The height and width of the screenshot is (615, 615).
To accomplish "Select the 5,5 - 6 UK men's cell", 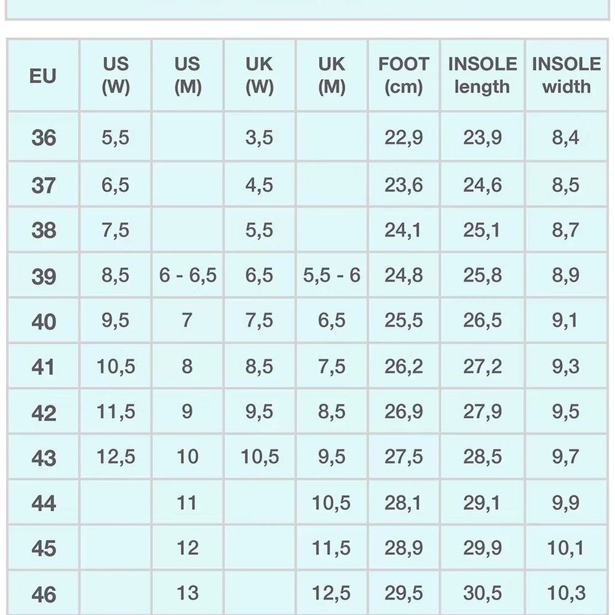I will tap(332, 276).
